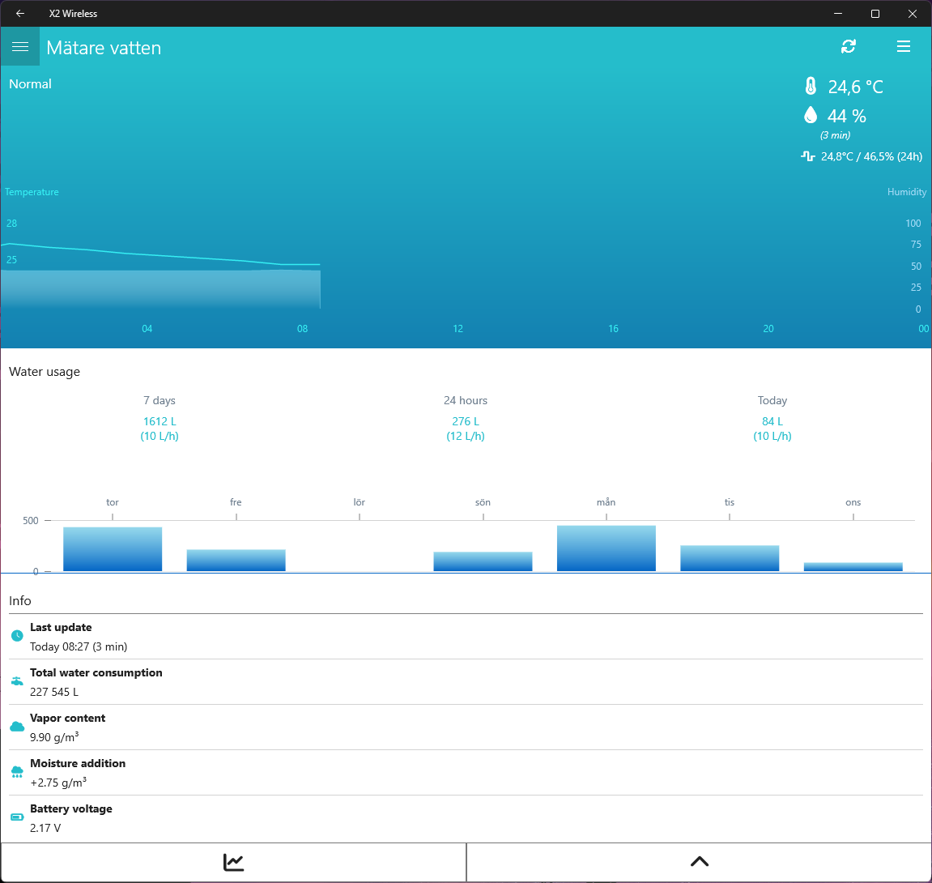Open the chart graph view button
Viewport: 932px width, 883px height.
(x=233, y=862)
